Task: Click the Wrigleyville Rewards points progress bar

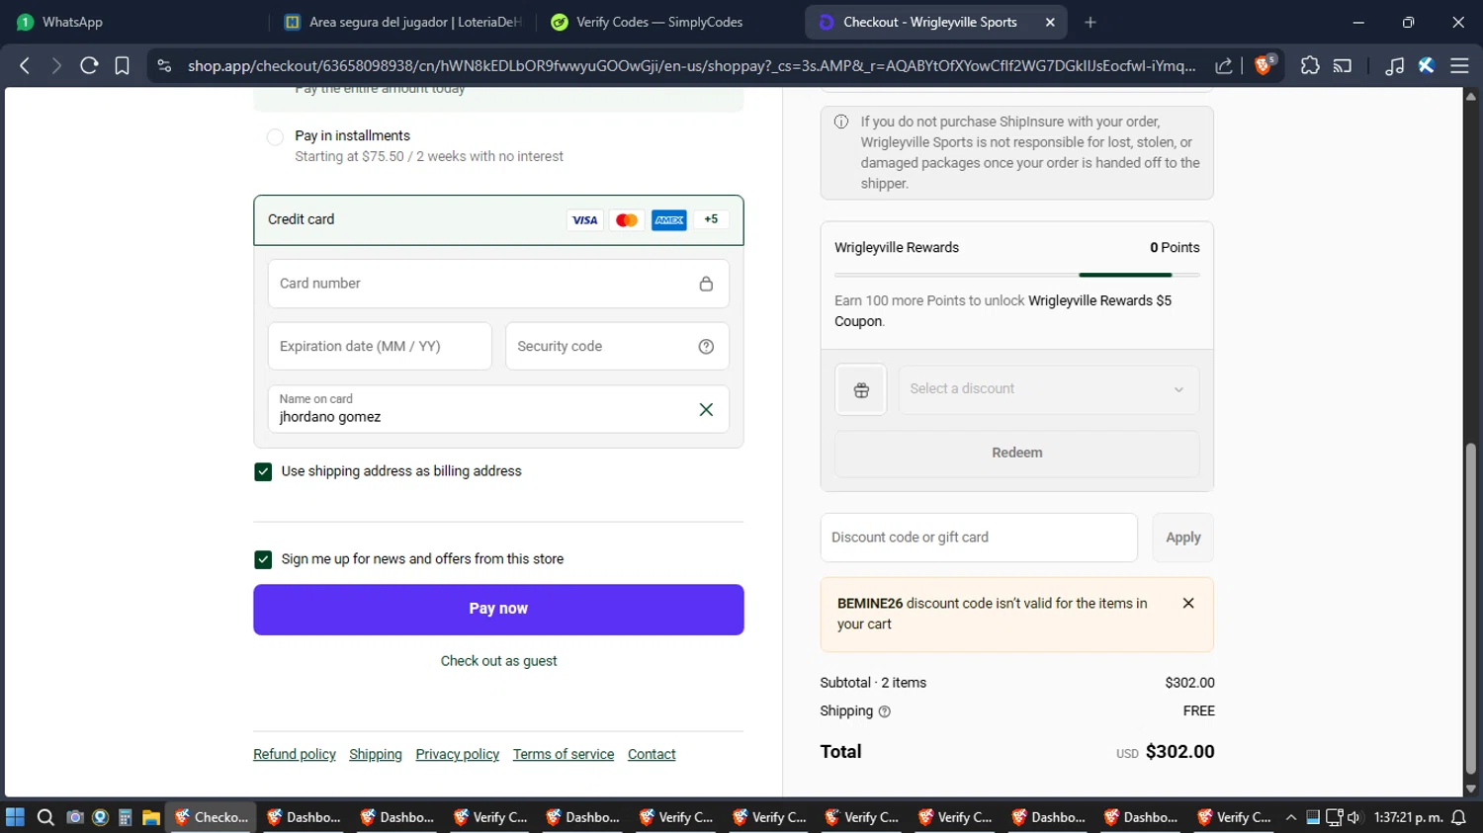Action: [1016, 275]
